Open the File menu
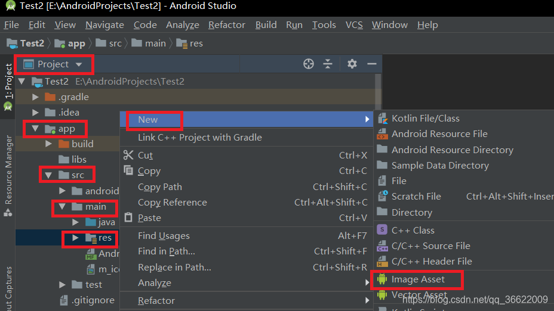Screen dimensions: 554x311 point(11,25)
